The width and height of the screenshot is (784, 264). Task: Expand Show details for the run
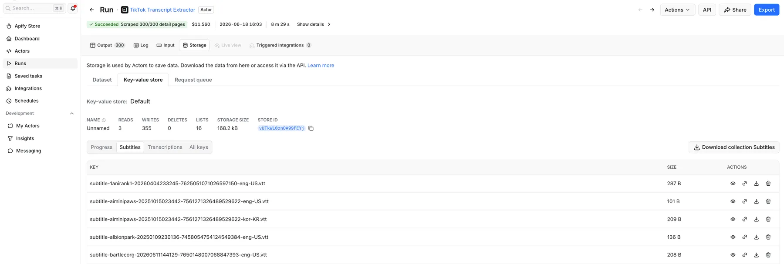(314, 24)
